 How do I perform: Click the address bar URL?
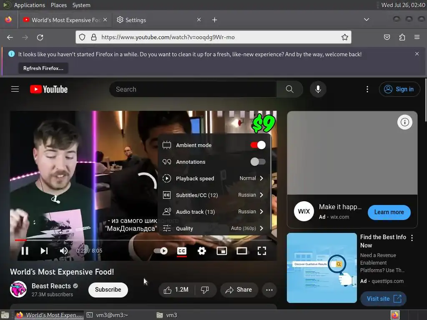coord(168,37)
